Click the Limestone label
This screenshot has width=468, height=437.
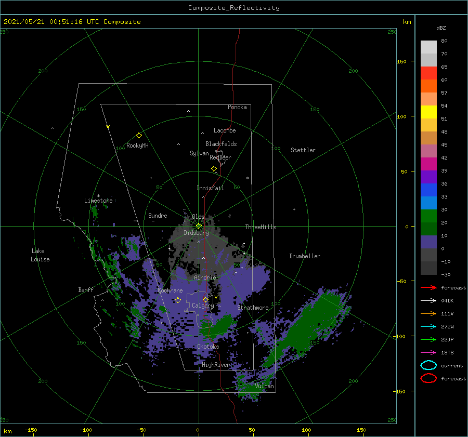[x=98, y=201]
